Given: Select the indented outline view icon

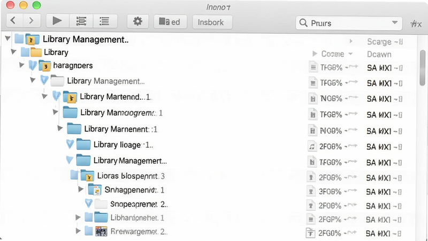Looking at the screenshot, I should [x=81, y=21].
